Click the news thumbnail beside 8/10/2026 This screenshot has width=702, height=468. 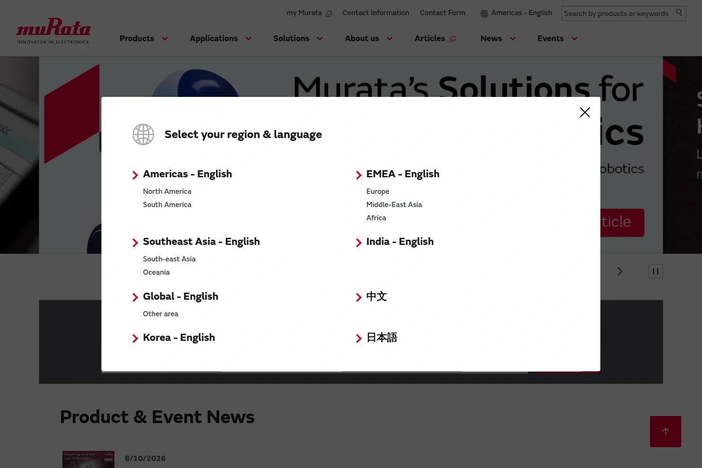pyautogui.click(x=88, y=459)
